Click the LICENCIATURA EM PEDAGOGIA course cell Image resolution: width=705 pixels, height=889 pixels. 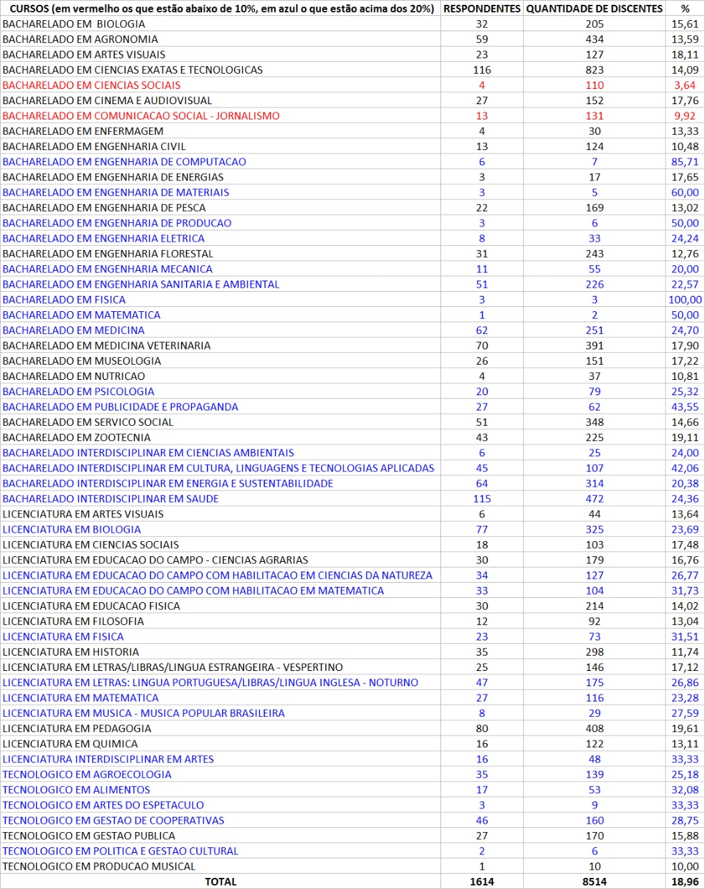(x=77, y=729)
